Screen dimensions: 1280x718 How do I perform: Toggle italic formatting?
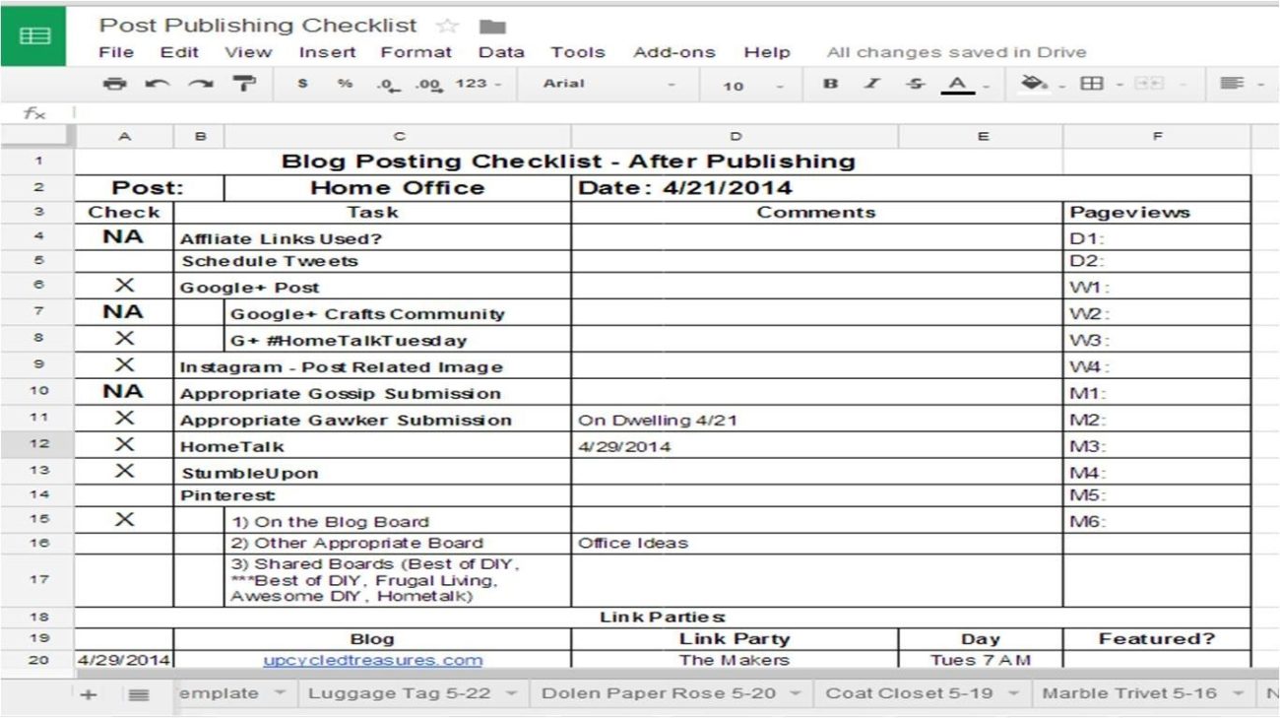pos(871,85)
